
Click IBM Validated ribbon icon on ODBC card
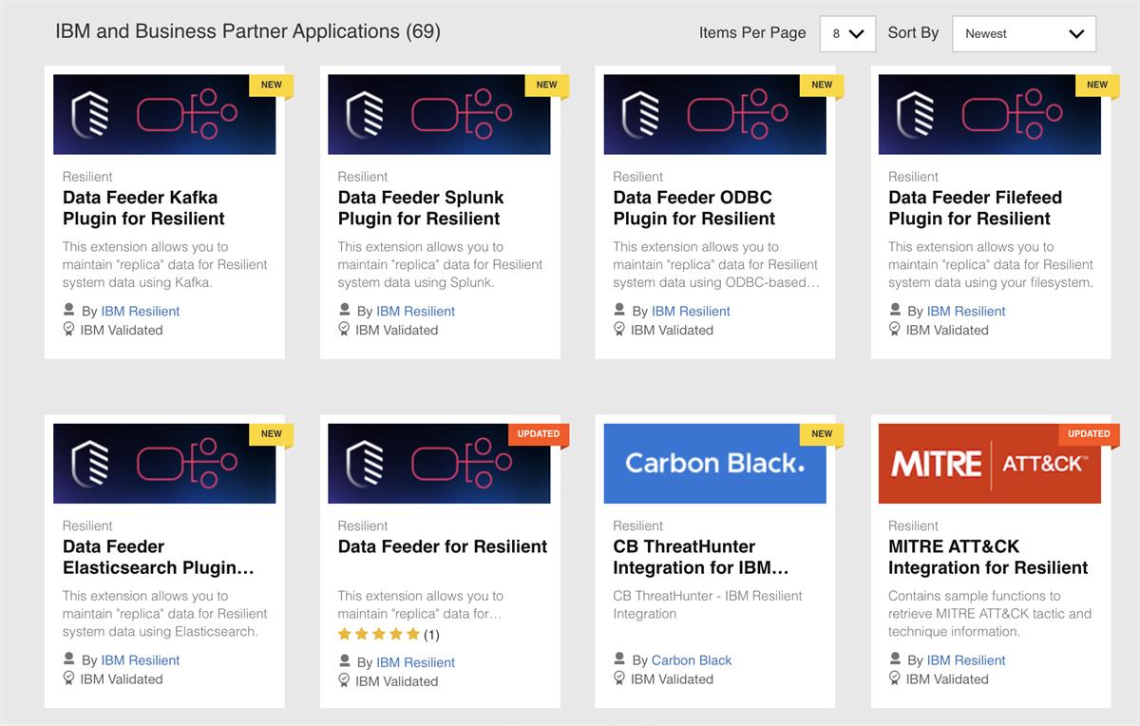pos(619,330)
